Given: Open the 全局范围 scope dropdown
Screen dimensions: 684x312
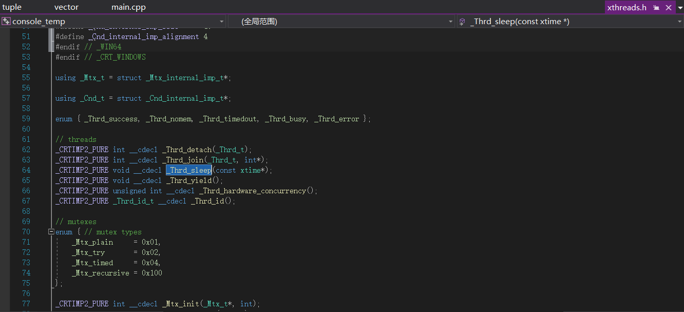Looking at the screenshot, I should click(451, 22).
